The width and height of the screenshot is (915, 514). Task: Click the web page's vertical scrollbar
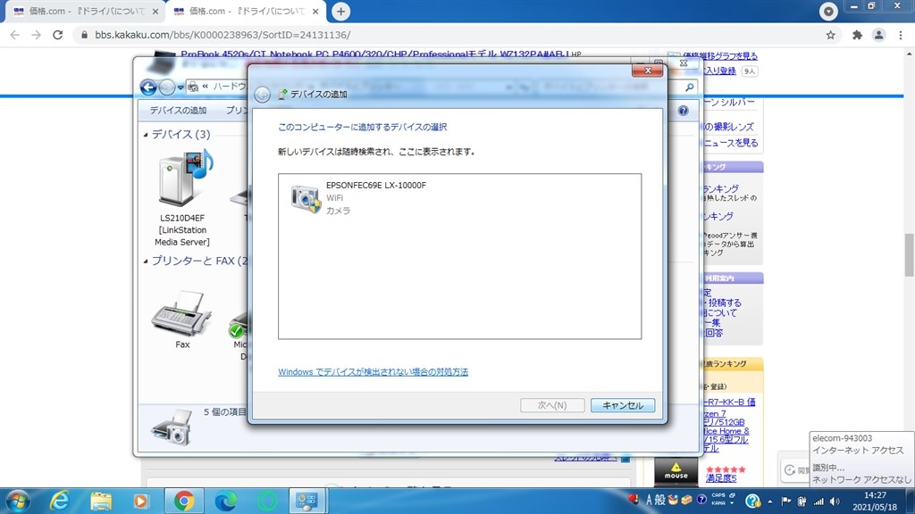[909, 255]
